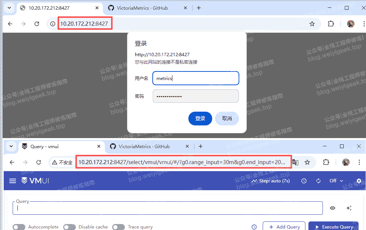The width and height of the screenshot is (366, 230).
Task: Open the VMUI settings gear
Action: (359, 181)
